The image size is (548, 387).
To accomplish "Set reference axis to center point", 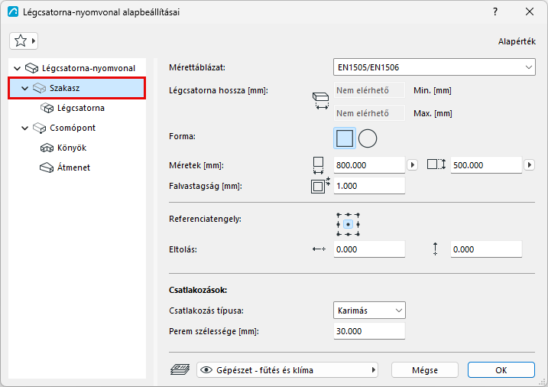I will 348,224.
